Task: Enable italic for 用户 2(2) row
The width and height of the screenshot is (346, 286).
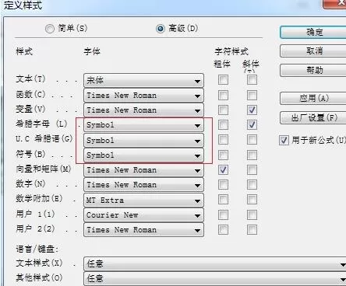Action: [252, 229]
